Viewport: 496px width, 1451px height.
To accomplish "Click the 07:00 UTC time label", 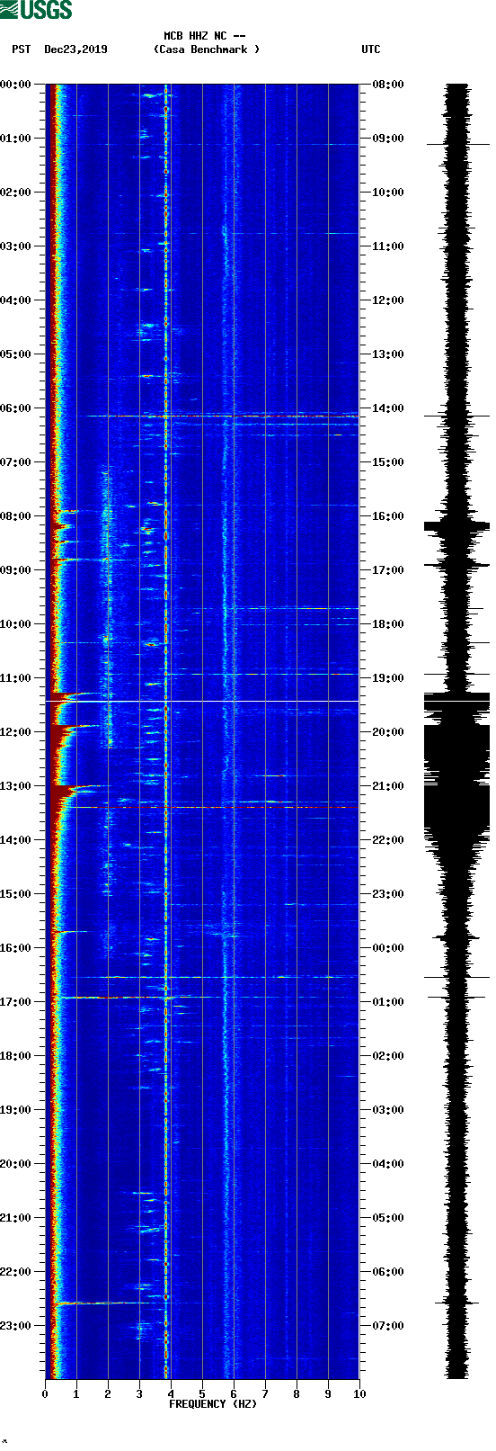I will [388, 1326].
